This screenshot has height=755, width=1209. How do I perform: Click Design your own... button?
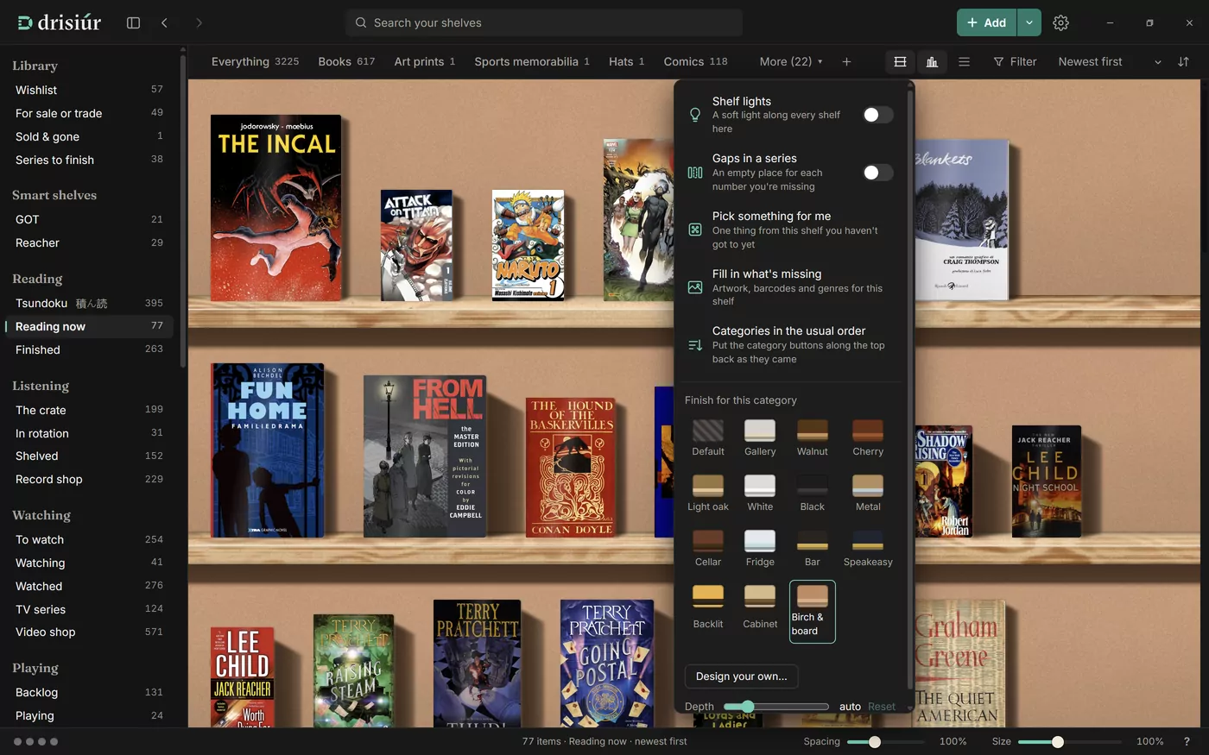tap(741, 676)
